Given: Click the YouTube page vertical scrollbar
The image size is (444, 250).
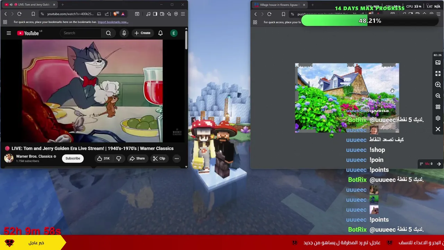Looking at the screenshot, I should point(186,40).
